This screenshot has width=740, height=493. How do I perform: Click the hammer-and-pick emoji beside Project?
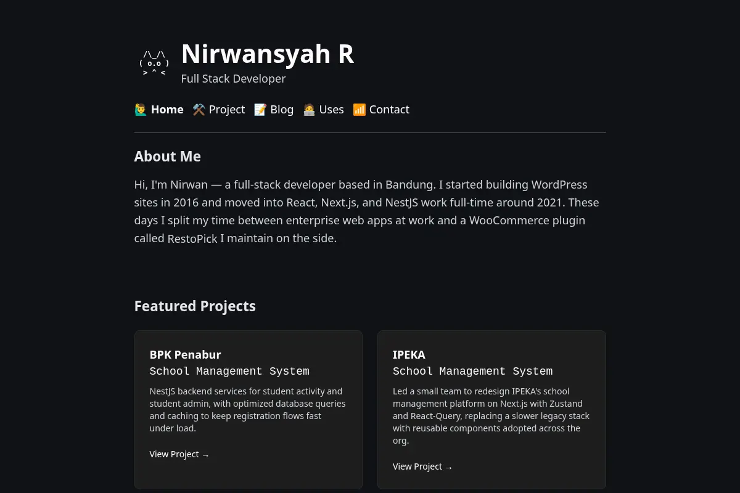[x=199, y=110]
